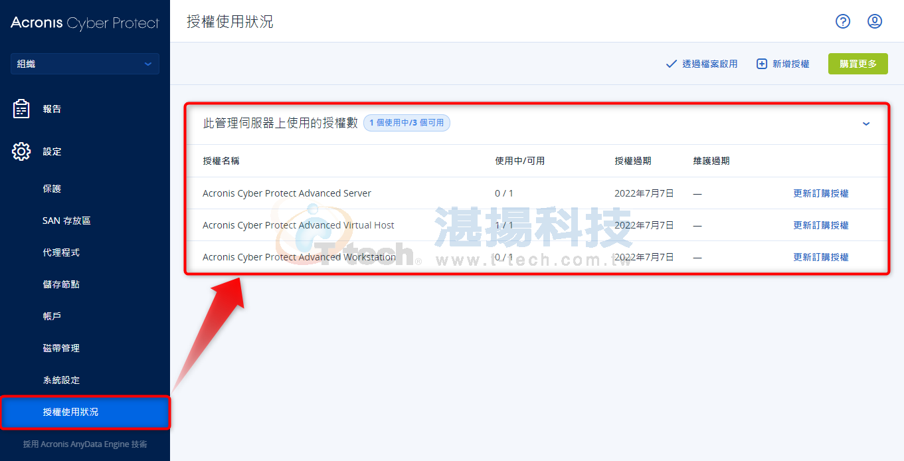
Task: Select 磁帶管理 in the sidebar
Action: (x=61, y=348)
